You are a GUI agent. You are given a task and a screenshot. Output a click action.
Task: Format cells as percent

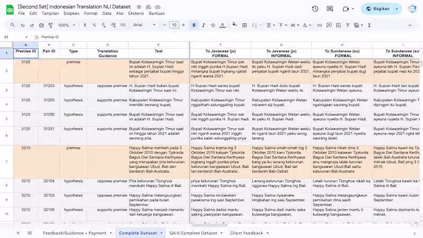94,25
